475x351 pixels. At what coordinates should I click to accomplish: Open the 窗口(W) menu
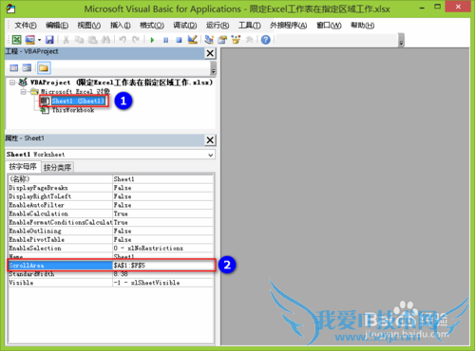pos(329,26)
